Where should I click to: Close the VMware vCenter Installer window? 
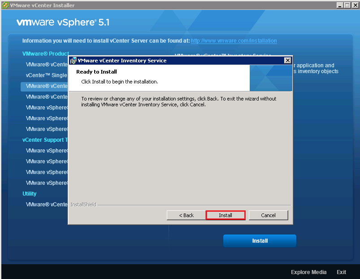354,5
